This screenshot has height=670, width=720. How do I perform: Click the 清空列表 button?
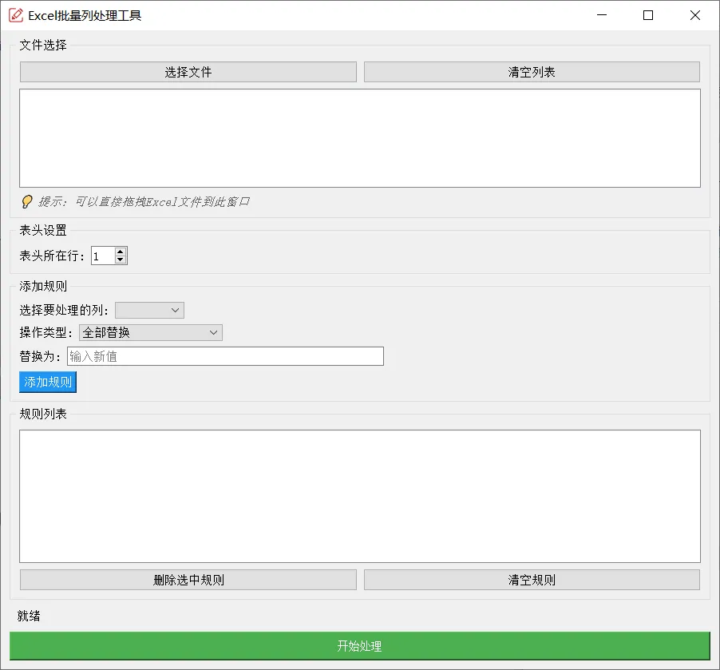532,72
